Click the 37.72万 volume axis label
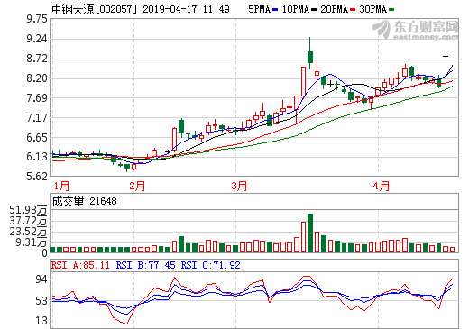The image size is (469, 329). tap(28, 221)
